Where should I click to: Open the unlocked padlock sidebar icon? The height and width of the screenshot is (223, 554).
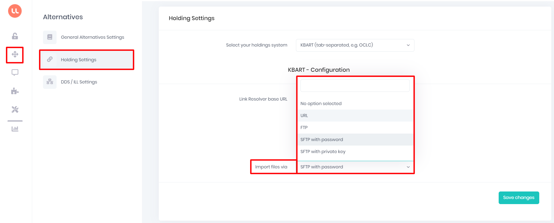(15, 36)
